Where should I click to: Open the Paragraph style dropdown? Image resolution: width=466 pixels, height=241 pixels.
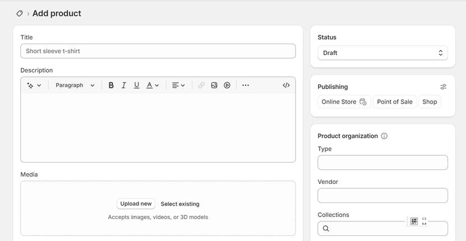pos(75,85)
